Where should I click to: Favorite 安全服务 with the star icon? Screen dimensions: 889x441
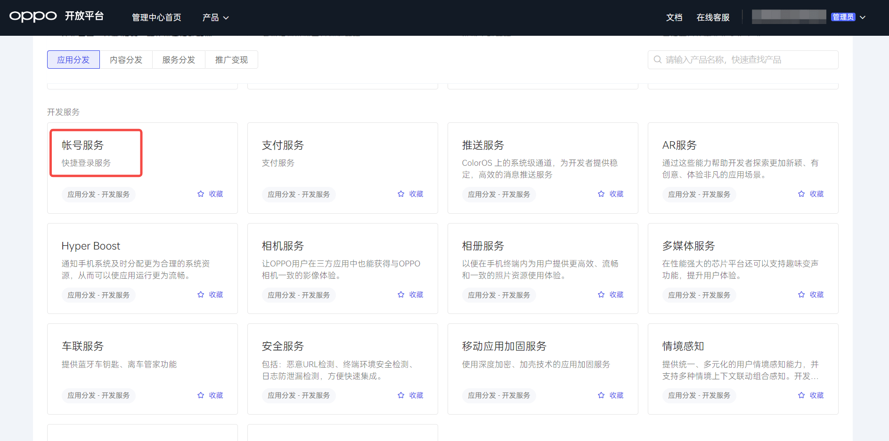[401, 395]
